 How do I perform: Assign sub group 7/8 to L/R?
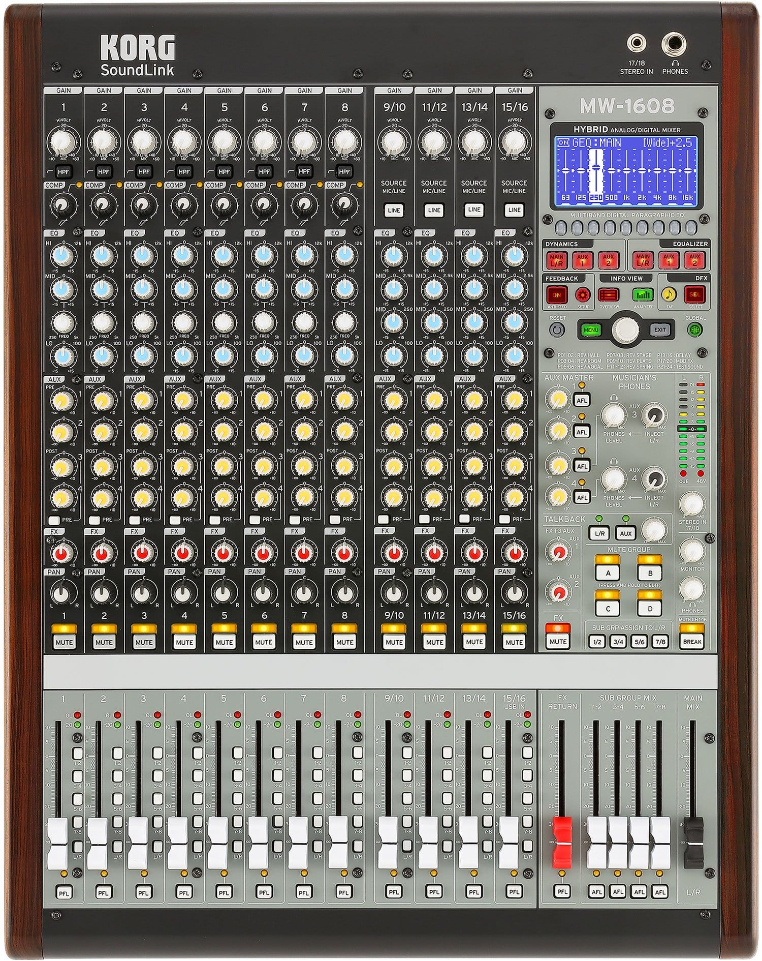pos(660,642)
